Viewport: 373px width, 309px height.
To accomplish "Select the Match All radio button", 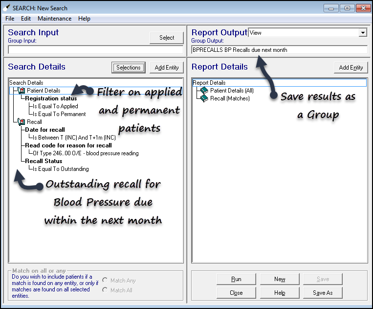I will (105, 290).
